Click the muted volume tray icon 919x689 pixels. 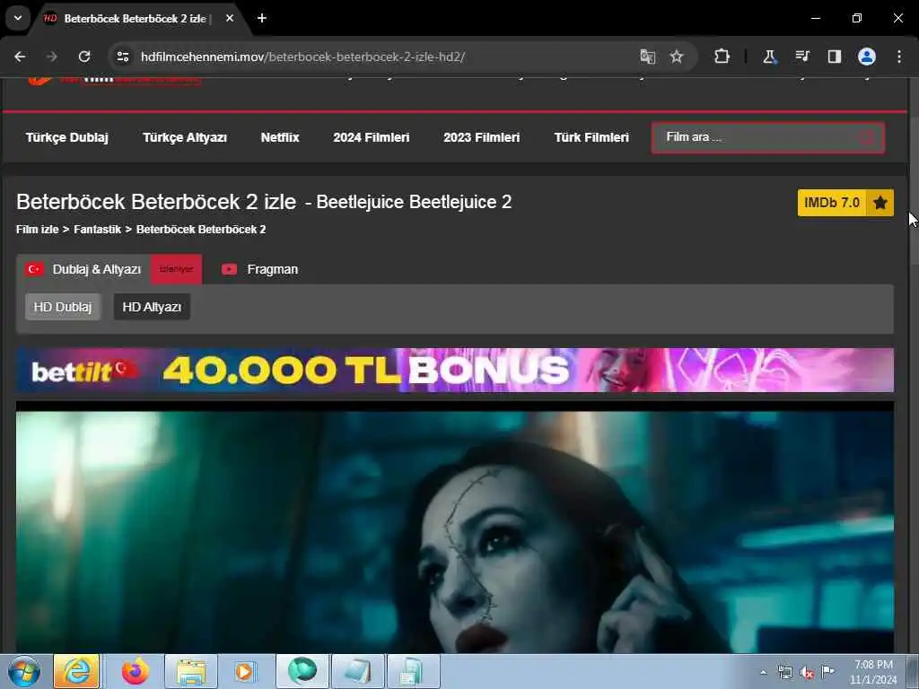tap(807, 672)
